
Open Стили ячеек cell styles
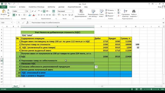(x=101, y=13)
